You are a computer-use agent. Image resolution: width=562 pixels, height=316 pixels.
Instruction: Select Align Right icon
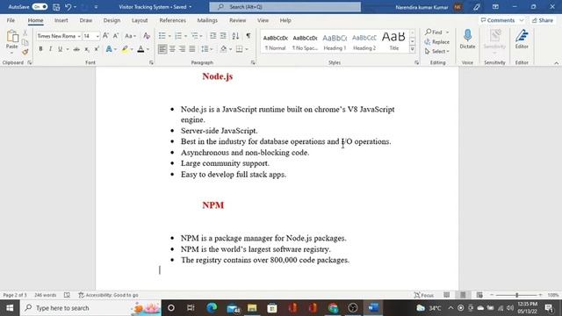point(182,49)
